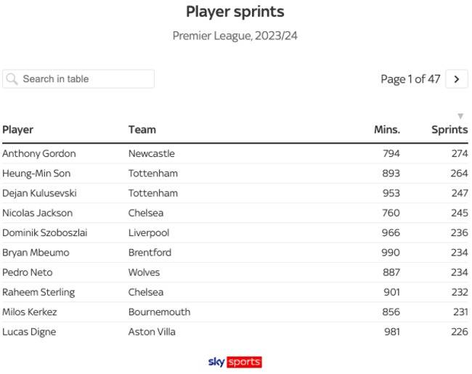Sort table by Mins. column header
Viewport: 472px width, 374px height.
(386, 130)
